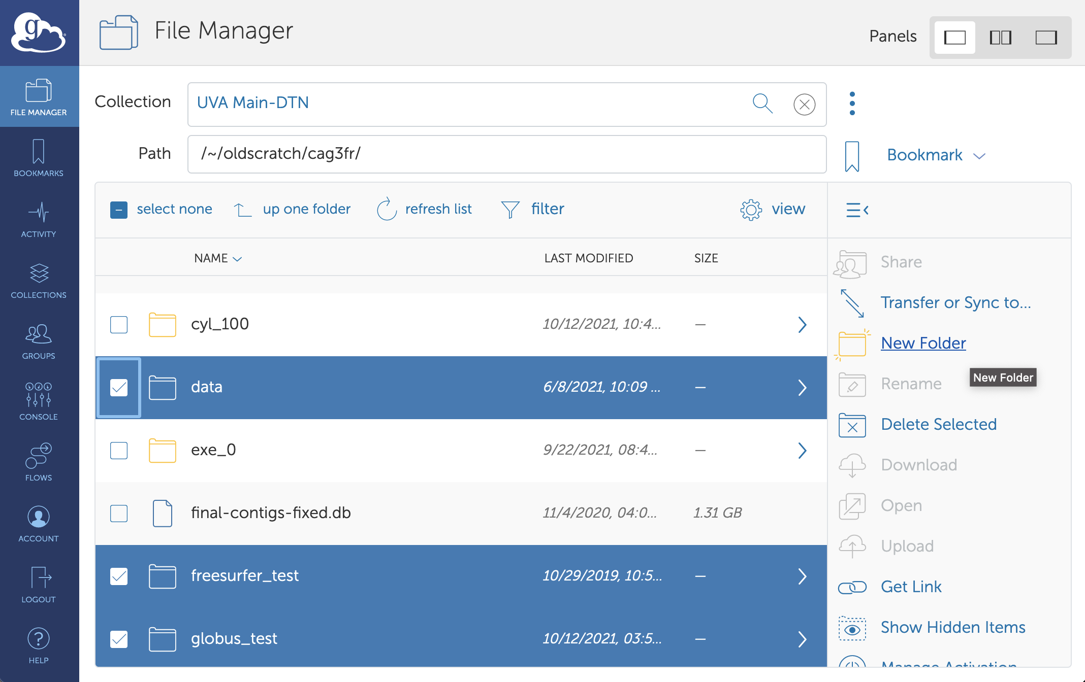
Task: Uncheck the freesurfer_test folder checkbox
Action: point(119,576)
